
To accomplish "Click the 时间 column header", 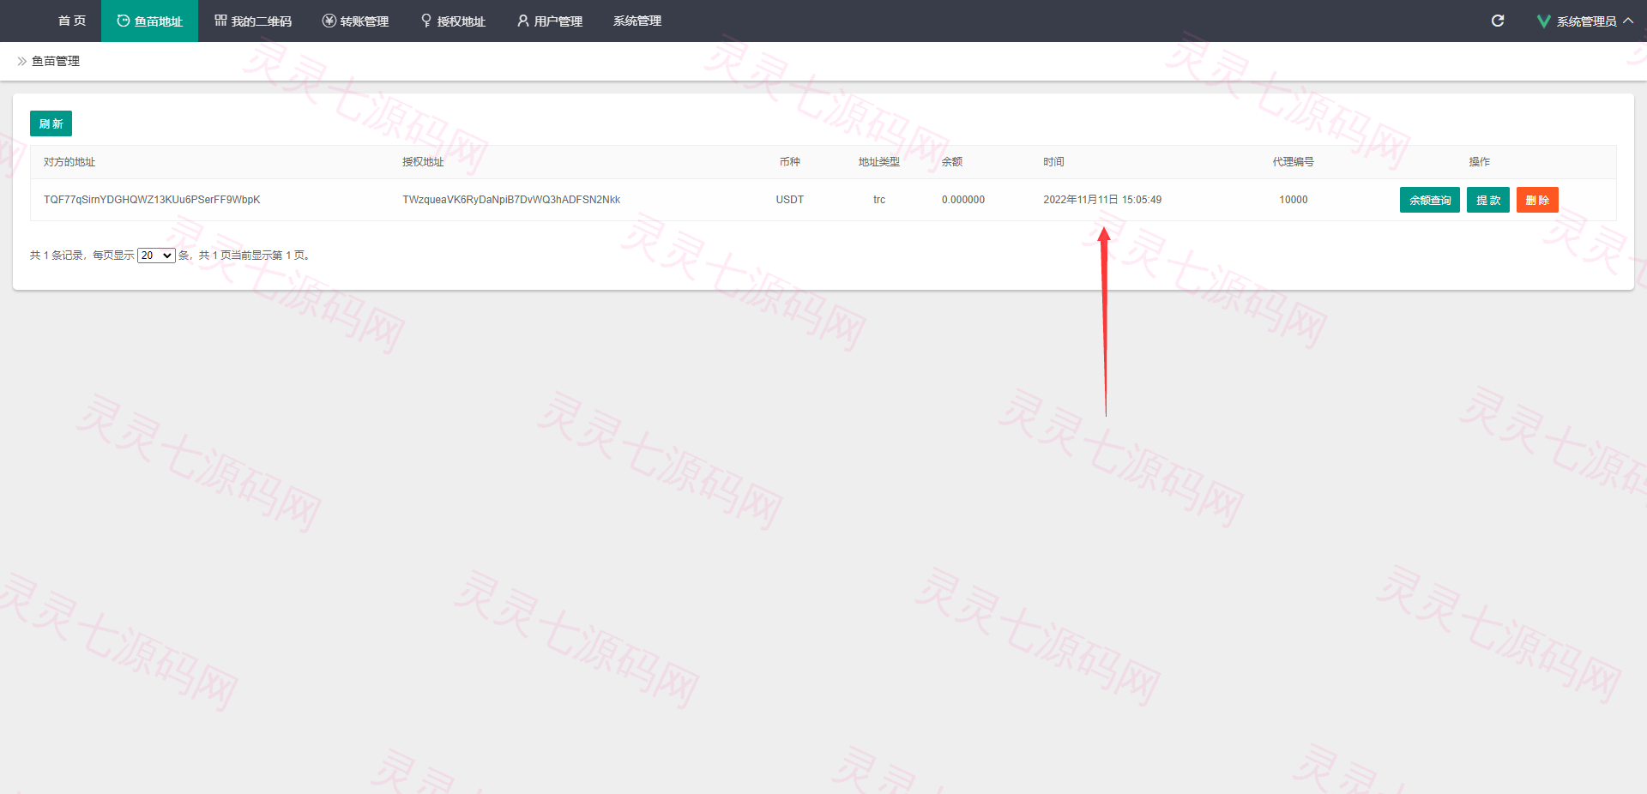I will 1053,162.
